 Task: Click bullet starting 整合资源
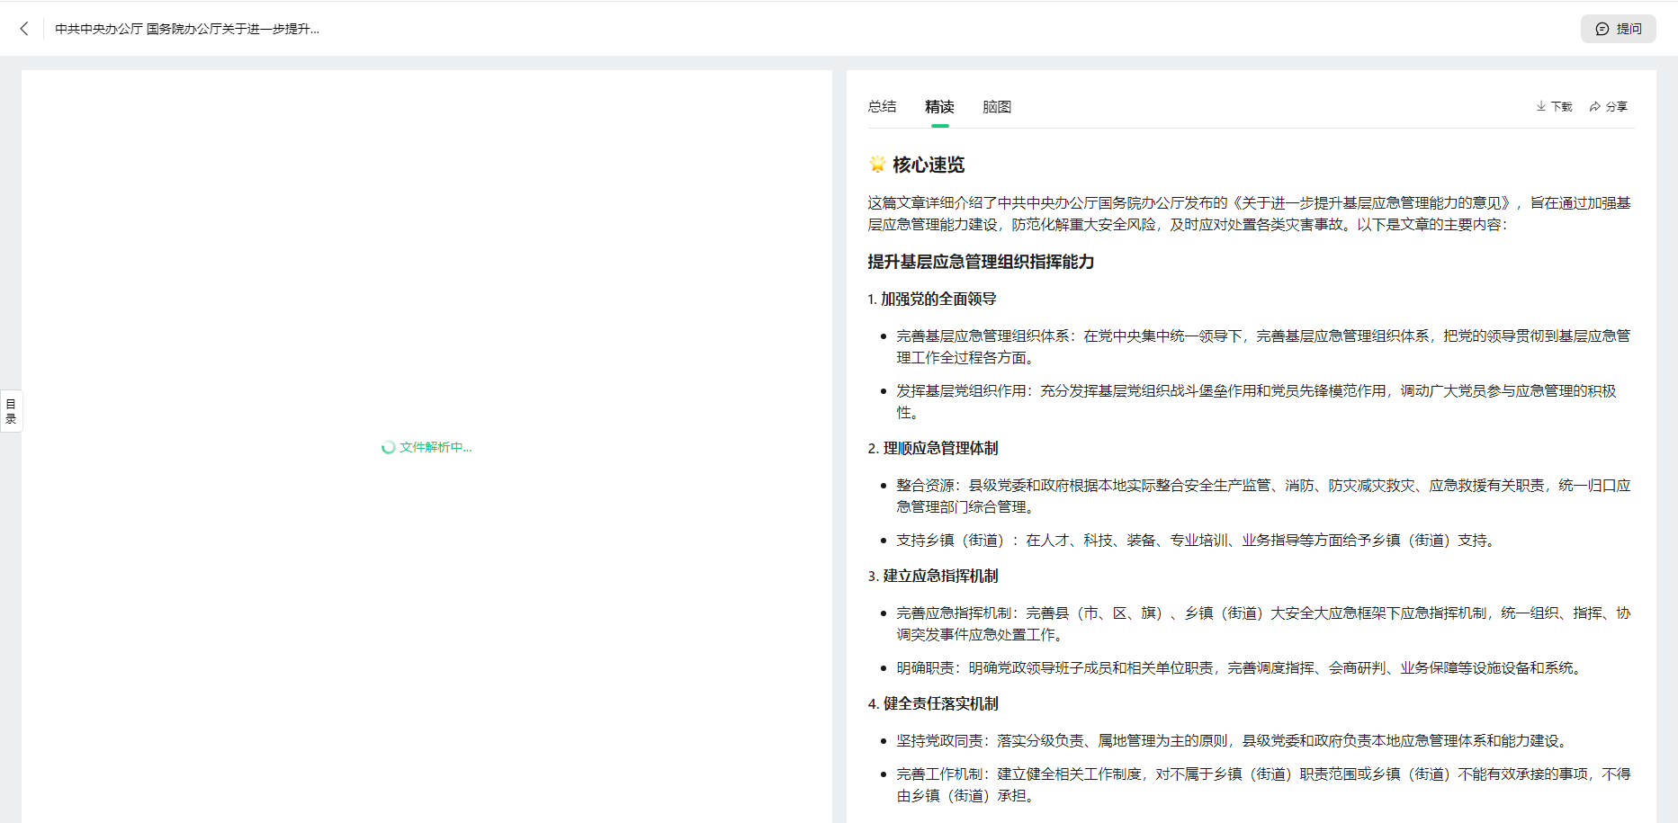1263,496
